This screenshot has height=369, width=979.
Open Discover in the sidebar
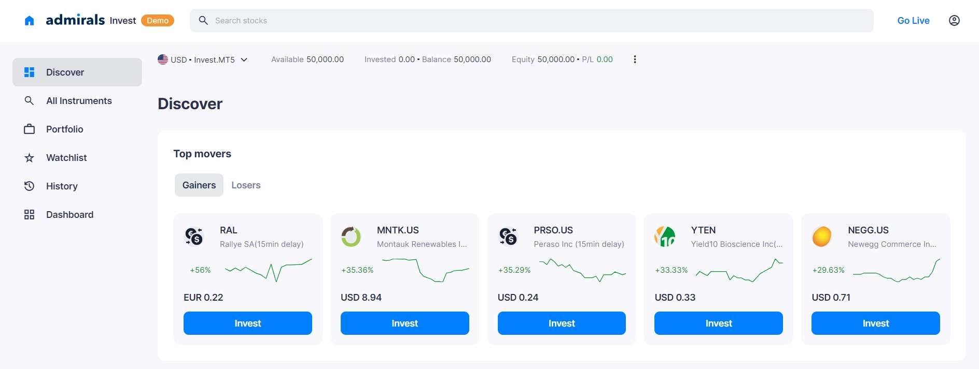tap(77, 72)
